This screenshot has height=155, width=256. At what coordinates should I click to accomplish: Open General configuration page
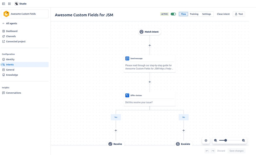(x=25, y=70)
